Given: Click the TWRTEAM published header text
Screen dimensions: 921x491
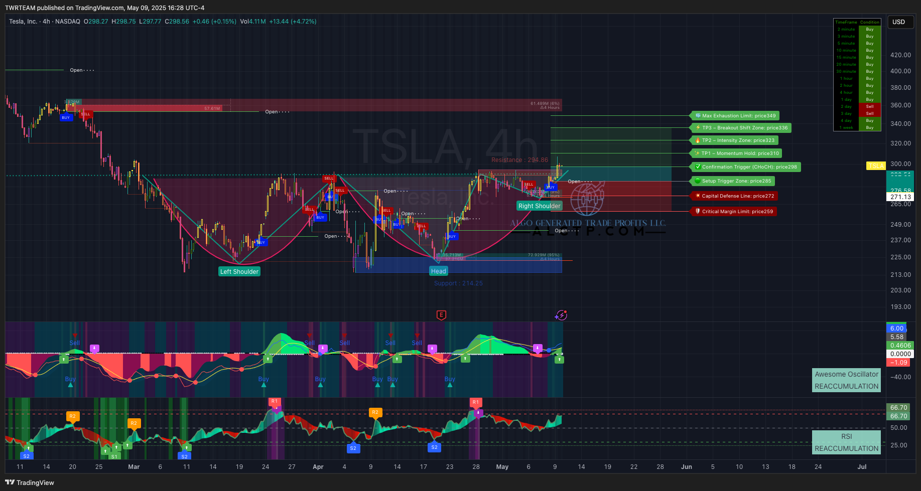Looking at the screenshot, I should point(104,8).
